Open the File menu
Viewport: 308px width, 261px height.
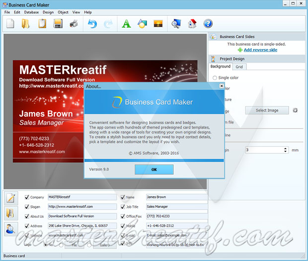7,12
